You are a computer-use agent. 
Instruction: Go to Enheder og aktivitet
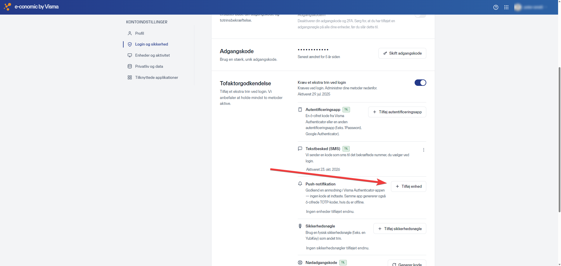[152, 55]
